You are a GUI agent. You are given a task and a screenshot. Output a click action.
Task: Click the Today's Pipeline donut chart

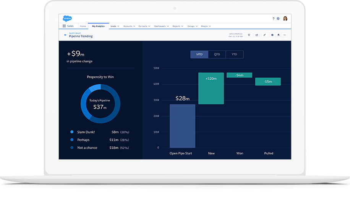pyautogui.click(x=100, y=104)
